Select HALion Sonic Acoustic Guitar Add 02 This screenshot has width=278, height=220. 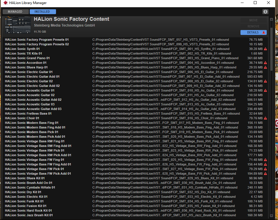[x=135, y=100]
